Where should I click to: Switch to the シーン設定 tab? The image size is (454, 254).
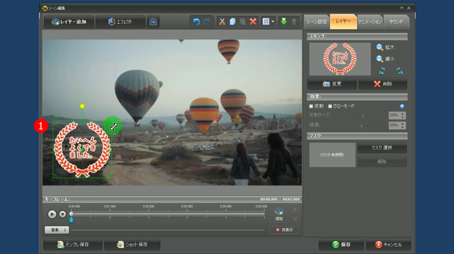click(x=317, y=21)
